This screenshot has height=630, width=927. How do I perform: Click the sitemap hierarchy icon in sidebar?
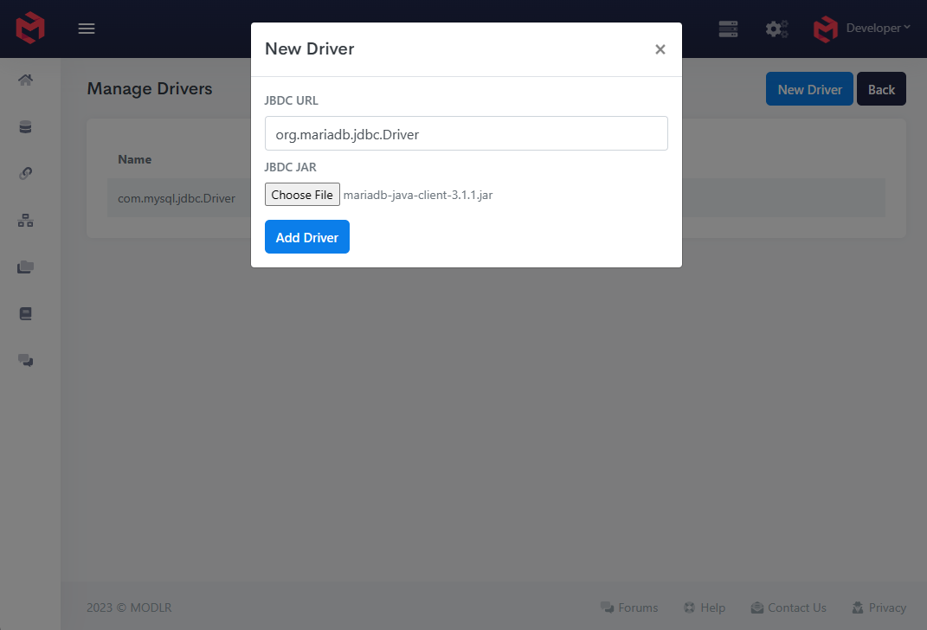(25, 220)
